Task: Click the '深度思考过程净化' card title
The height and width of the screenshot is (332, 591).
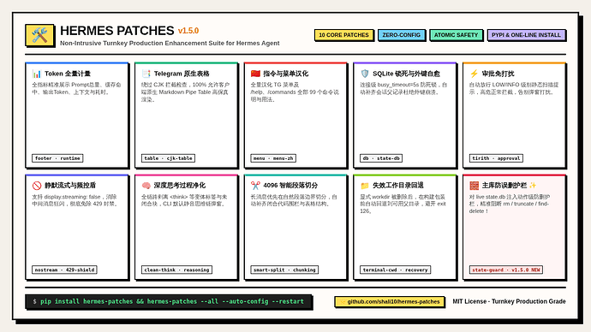Action: coord(179,186)
